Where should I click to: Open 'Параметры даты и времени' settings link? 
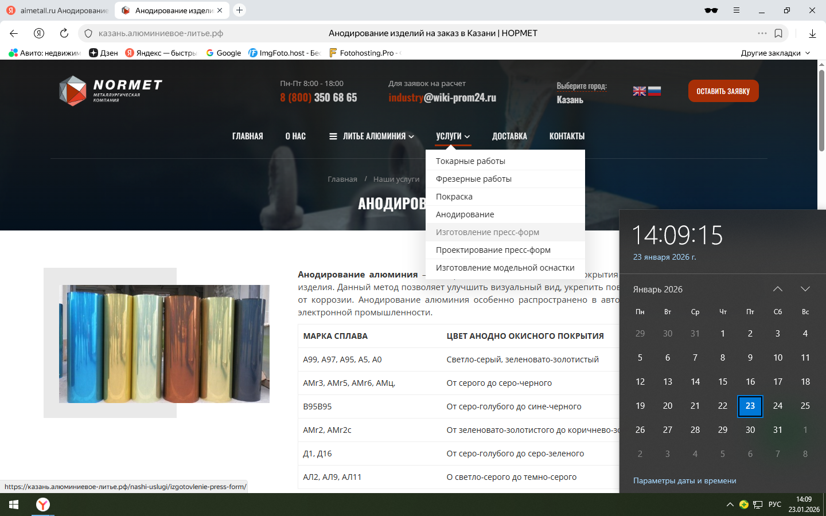tap(684, 481)
